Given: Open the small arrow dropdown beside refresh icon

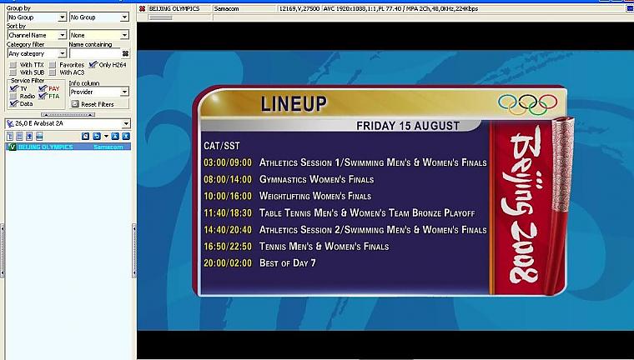Looking at the screenshot, I should [106, 137].
